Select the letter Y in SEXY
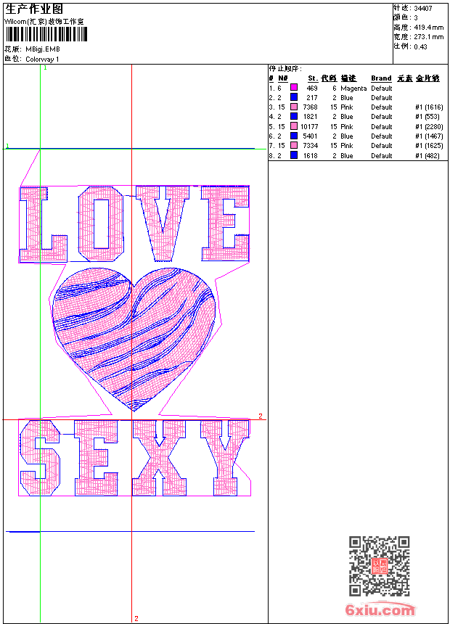The height and width of the screenshot is (624, 450). click(225, 458)
